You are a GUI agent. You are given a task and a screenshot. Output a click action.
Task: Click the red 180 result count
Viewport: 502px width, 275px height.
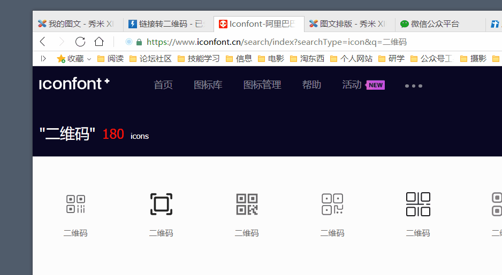click(113, 134)
